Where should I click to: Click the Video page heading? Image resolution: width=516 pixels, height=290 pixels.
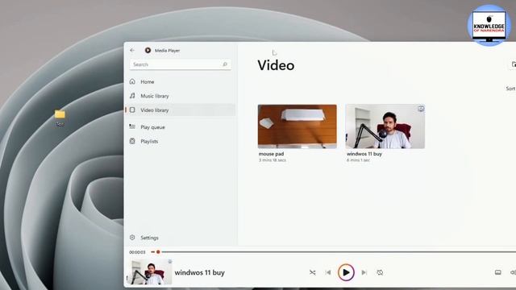pos(276,65)
